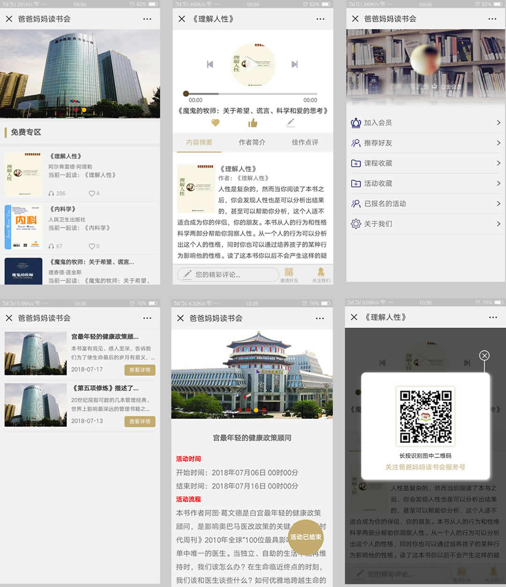The height and width of the screenshot is (587, 506).
Task: Tap the 邀请好友 QR icon
Action: coord(289,272)
